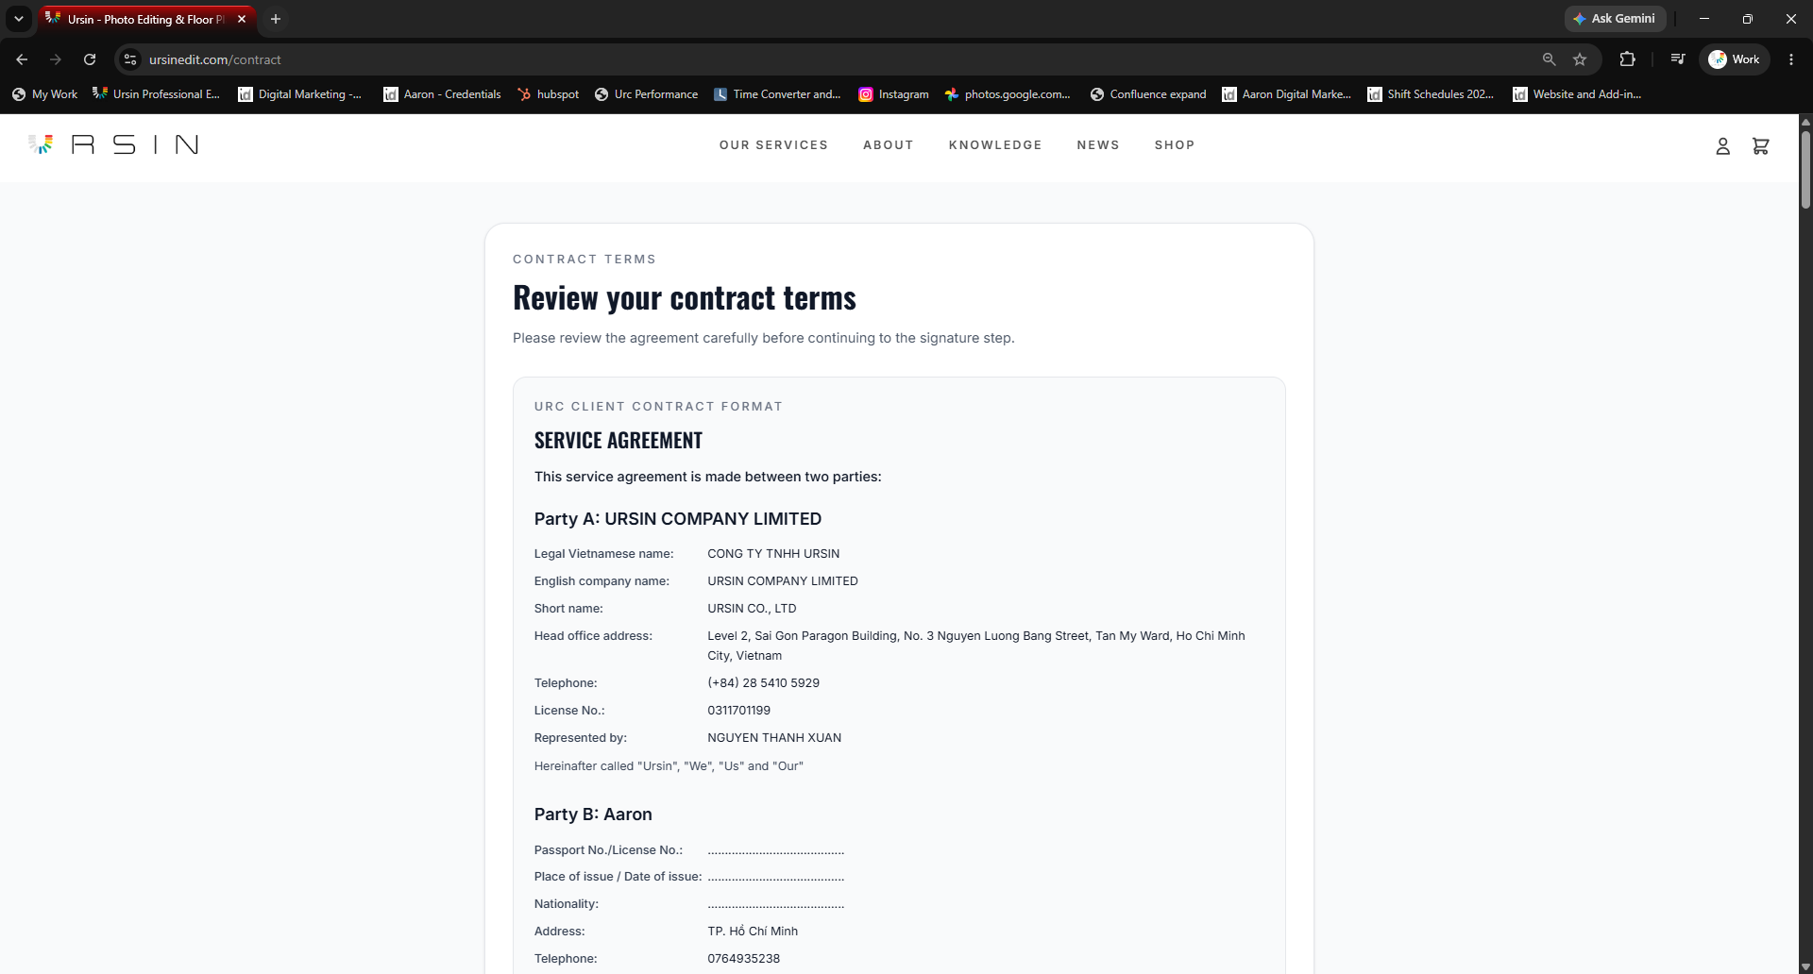Image resolution: width=1813 pixels, height=974 pixels.
Task: Open the OUR SERVICES menu
Action: 773,145
